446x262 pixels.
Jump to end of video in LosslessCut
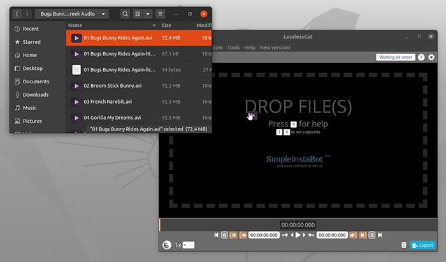380,235
